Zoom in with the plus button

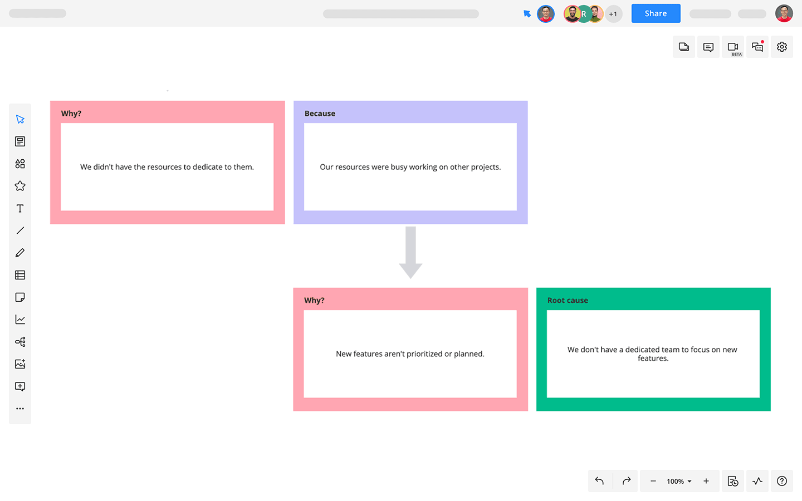pos(706,481)
